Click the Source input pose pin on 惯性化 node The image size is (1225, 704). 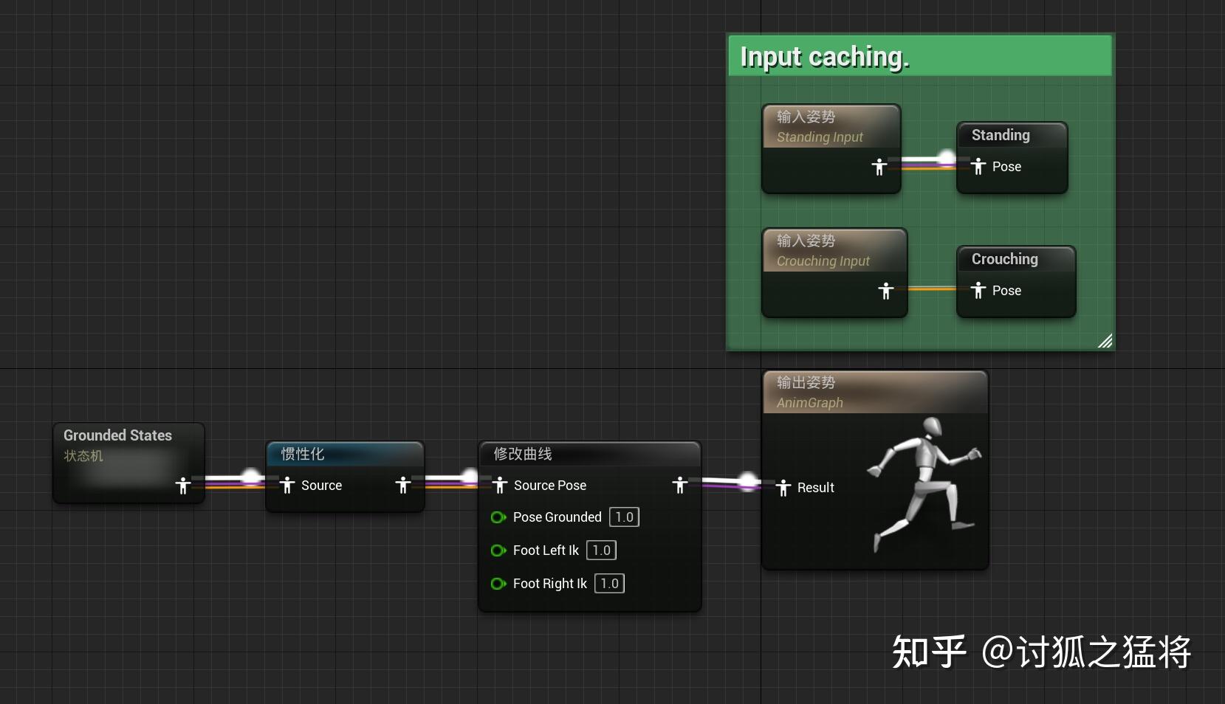(288, 485)
